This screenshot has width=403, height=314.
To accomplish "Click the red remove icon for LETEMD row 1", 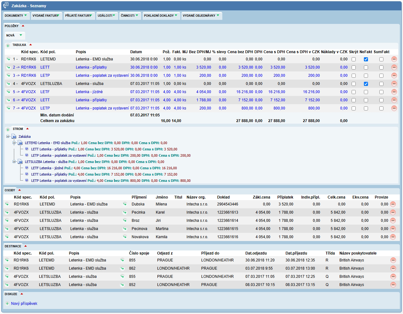I will [394, 59].
